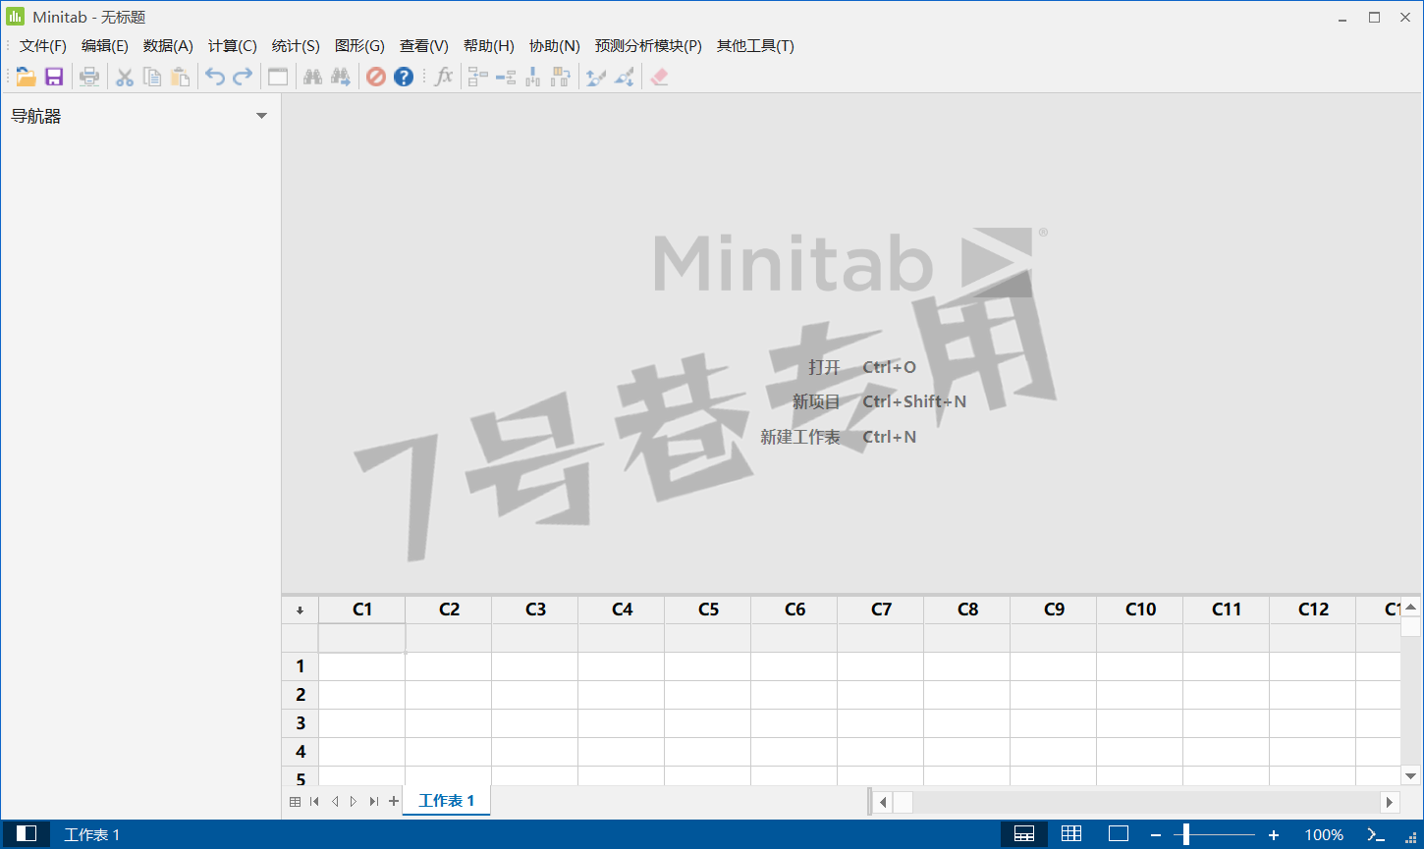Click the first insert cells toolbar icon
This screenshot has height=849, width=1424.
tap(478, 77)
